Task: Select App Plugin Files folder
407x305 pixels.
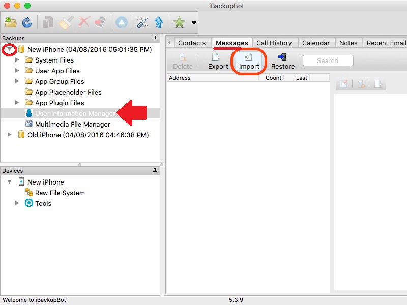Action: coord(60,103)
